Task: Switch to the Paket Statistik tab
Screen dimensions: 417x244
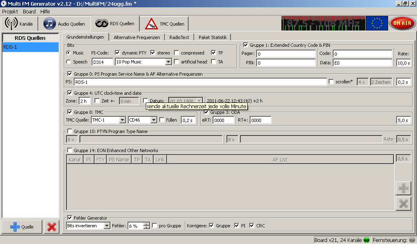Action: coord(213,37)
